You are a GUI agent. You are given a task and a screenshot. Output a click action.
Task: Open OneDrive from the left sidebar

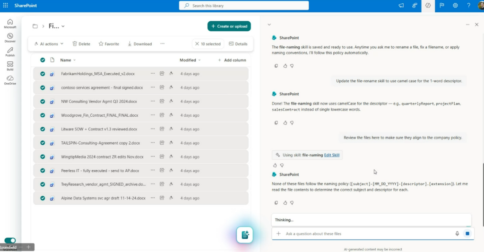(10, 79)
